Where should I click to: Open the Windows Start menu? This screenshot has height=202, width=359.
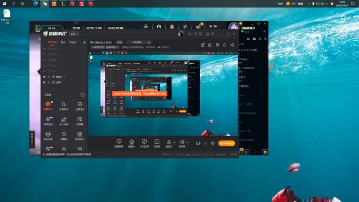[x=4, y=4]
